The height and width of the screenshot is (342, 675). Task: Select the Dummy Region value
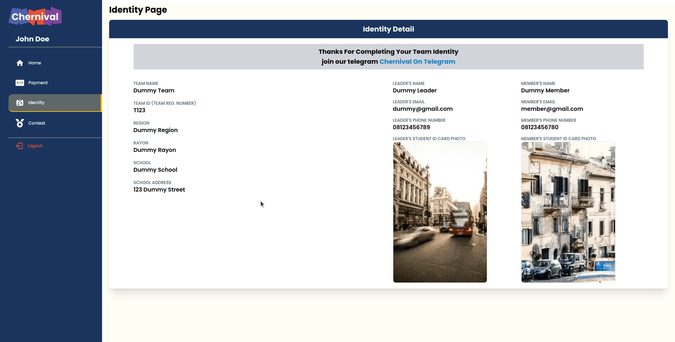coord(156,130)
